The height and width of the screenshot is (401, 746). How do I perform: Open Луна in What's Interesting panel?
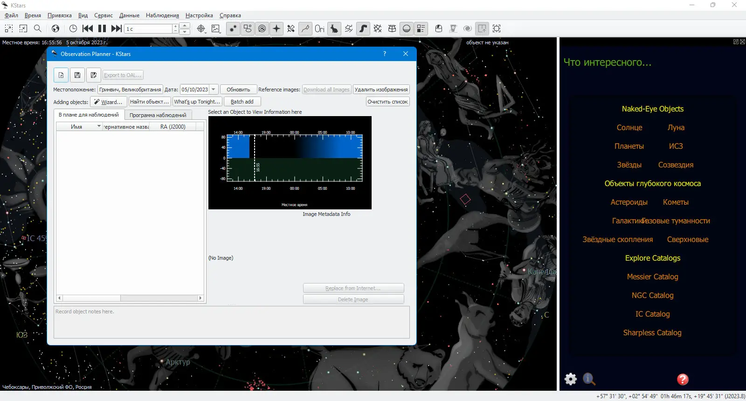(x=676, y=128)
